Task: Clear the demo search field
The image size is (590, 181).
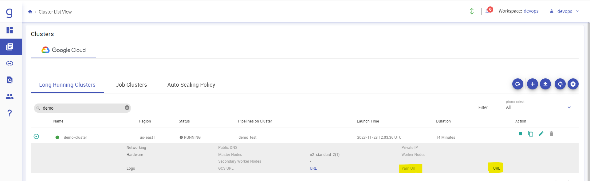Action: click(x=127, y=108)
